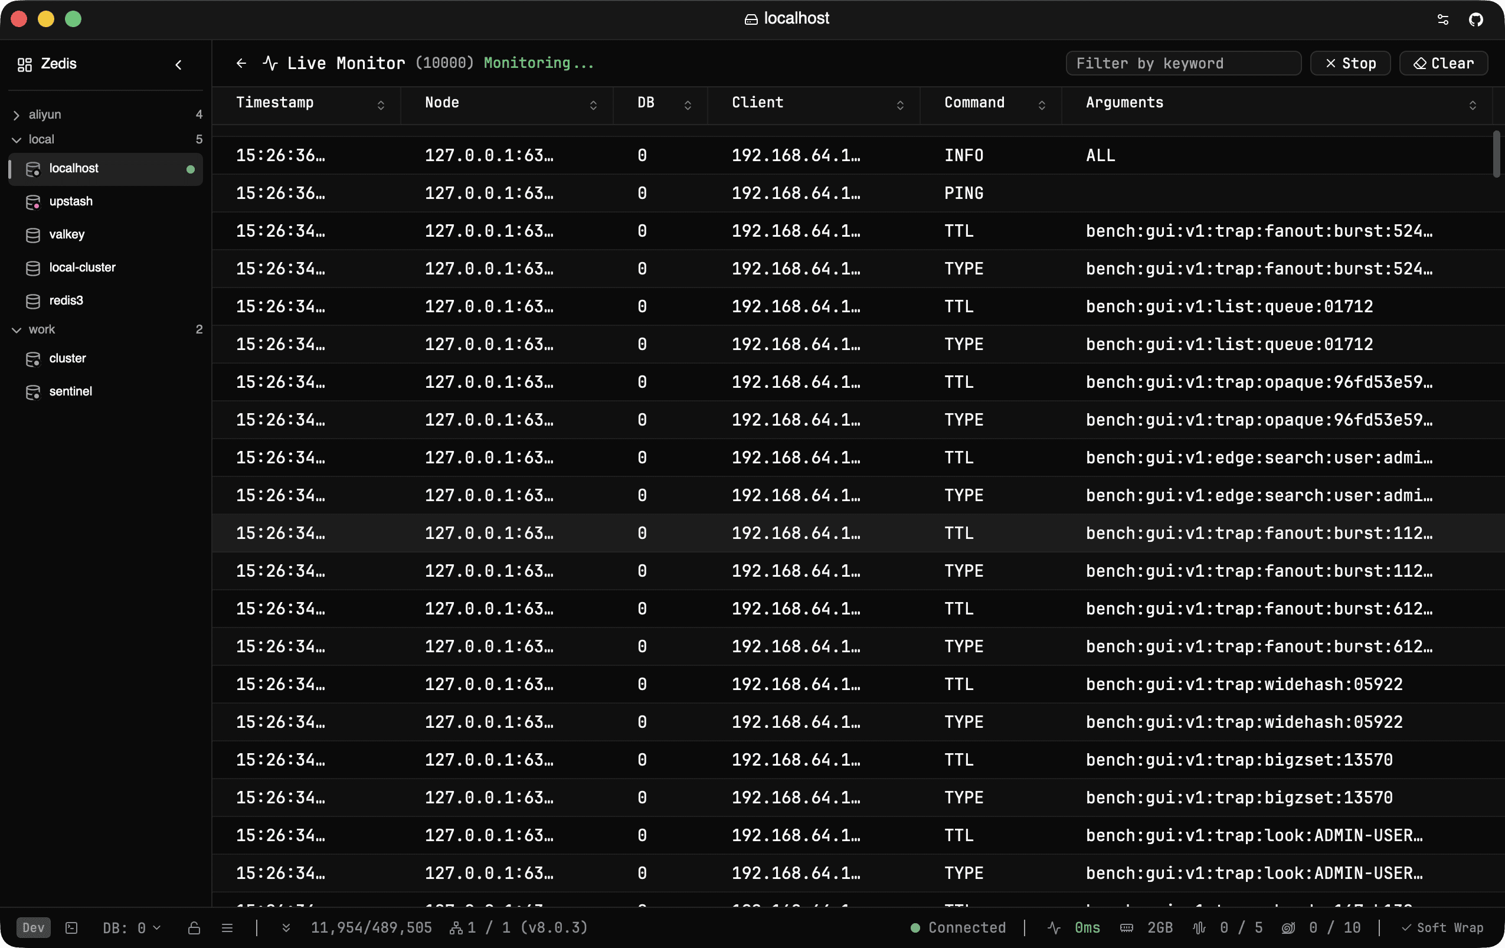
Task: Open the DB: 0 database dropdown
Action: (132, 928)
